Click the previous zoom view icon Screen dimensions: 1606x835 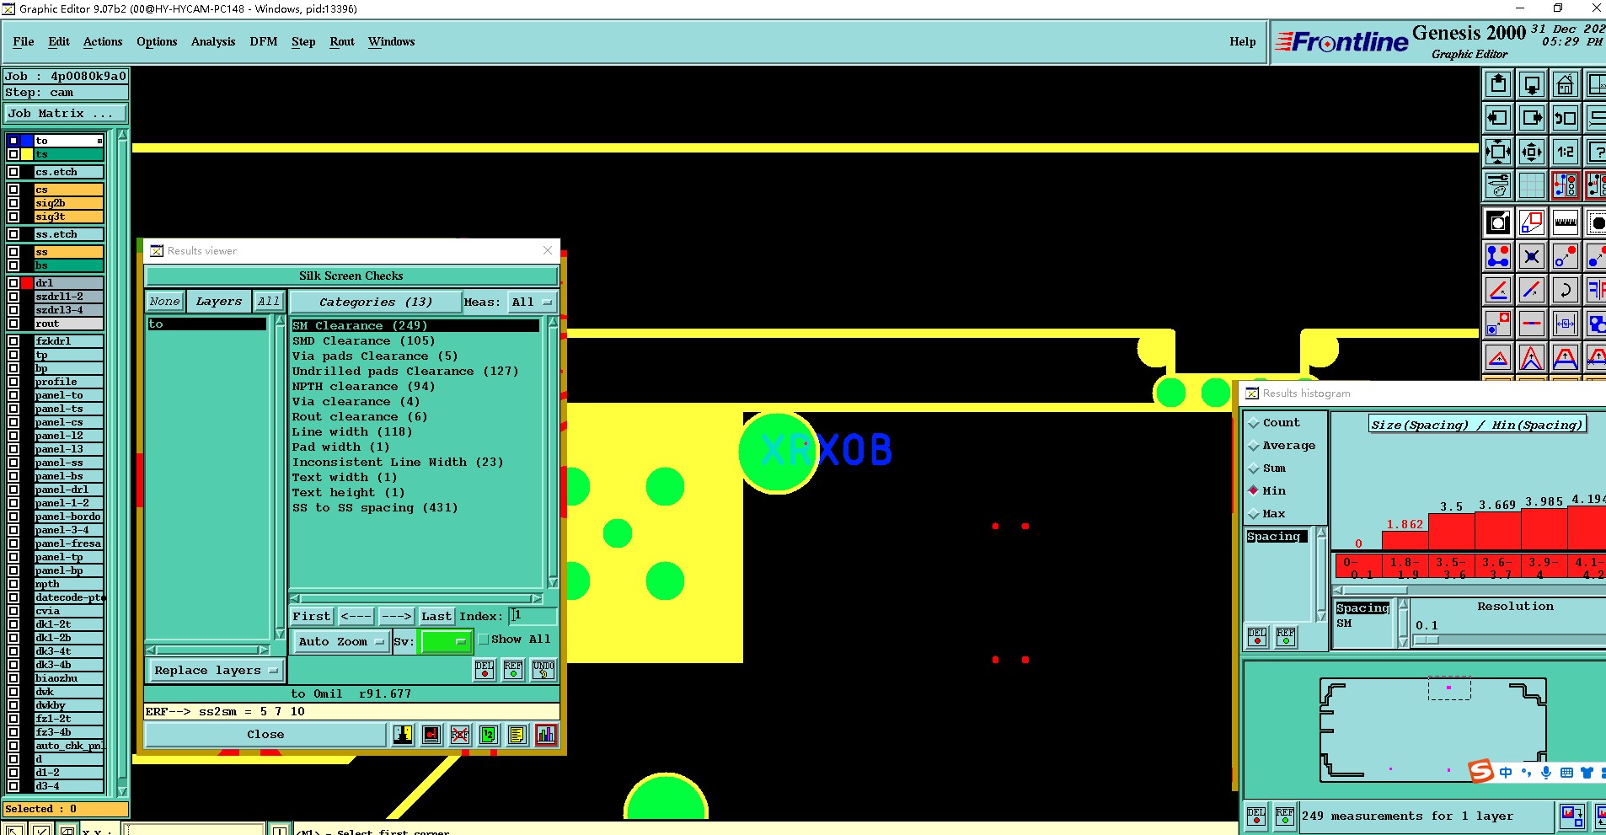[x=1566, y=118]
